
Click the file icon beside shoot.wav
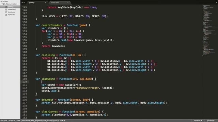point(6,12)
